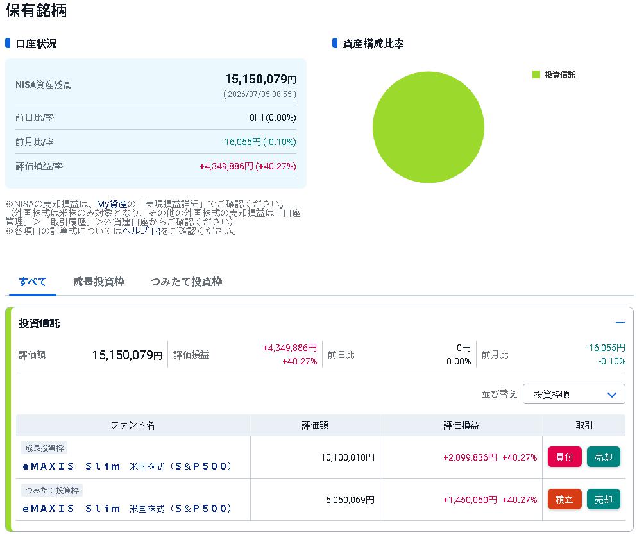Click the 15,150,079円 amount in 投資信託 summary

(127, 355)
